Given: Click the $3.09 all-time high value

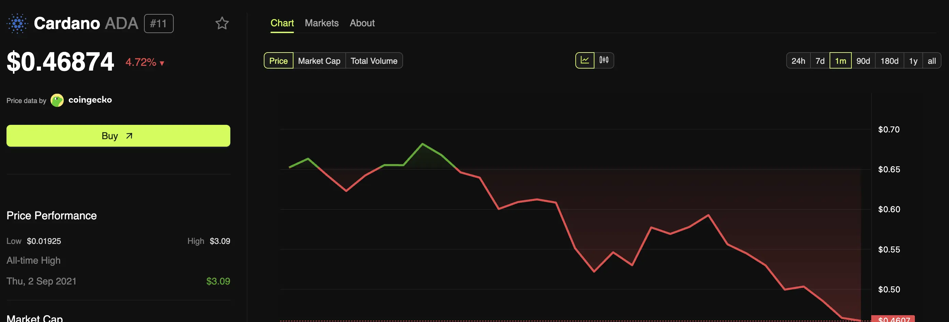Looking at the screenshot, I should tap(218, 281).
